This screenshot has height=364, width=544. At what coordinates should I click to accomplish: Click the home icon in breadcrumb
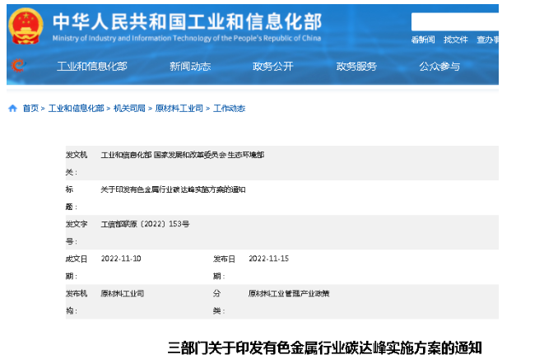coord(13,109)
